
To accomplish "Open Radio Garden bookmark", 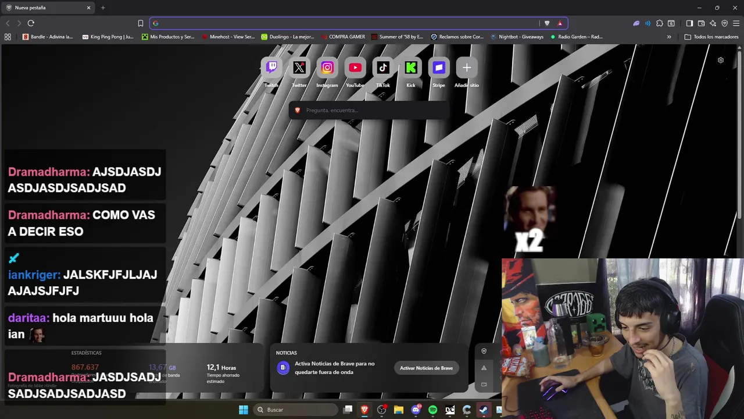I will 577,37.
